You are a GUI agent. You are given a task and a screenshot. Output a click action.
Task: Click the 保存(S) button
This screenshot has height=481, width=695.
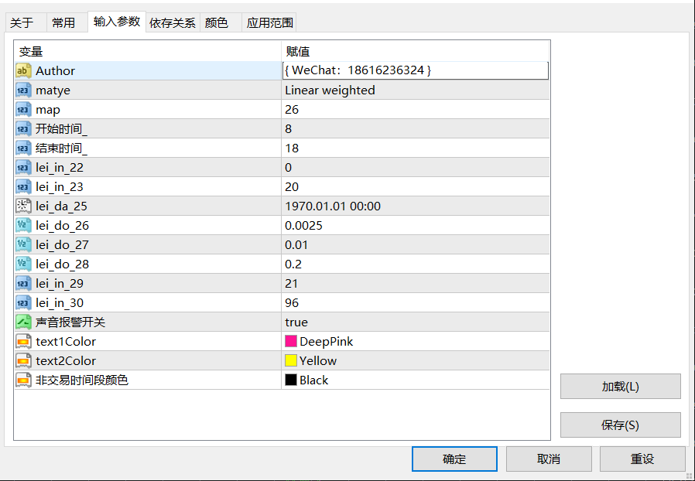click(x=620, y=425)
